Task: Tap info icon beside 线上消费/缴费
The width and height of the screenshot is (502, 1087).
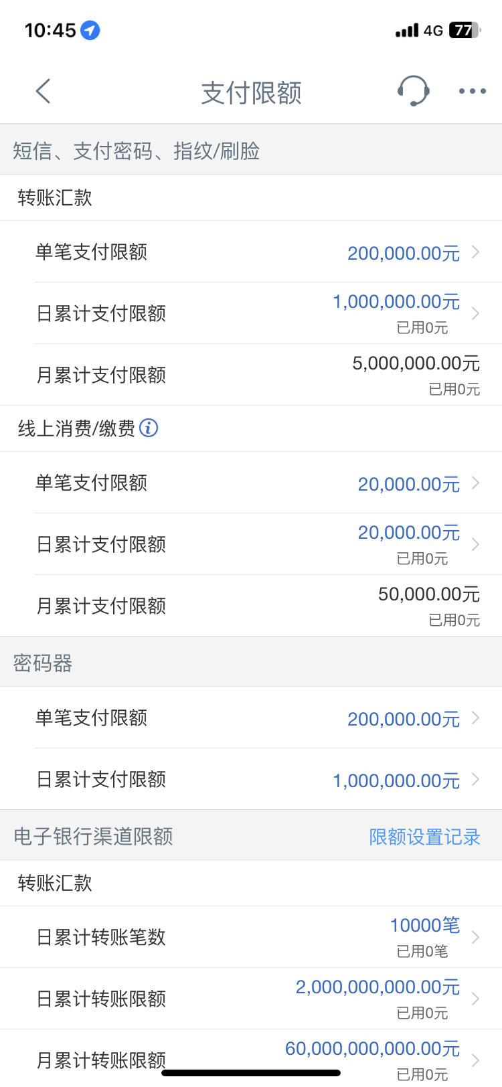Action: click(149, 428)
